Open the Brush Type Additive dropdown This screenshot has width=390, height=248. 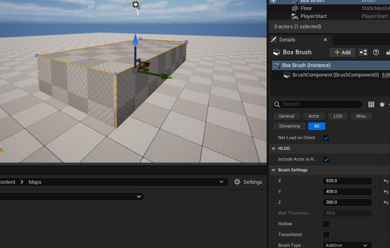[x=347, y=245]
